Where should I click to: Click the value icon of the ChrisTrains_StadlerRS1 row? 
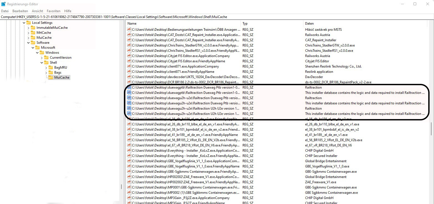[x=129, y=51]
